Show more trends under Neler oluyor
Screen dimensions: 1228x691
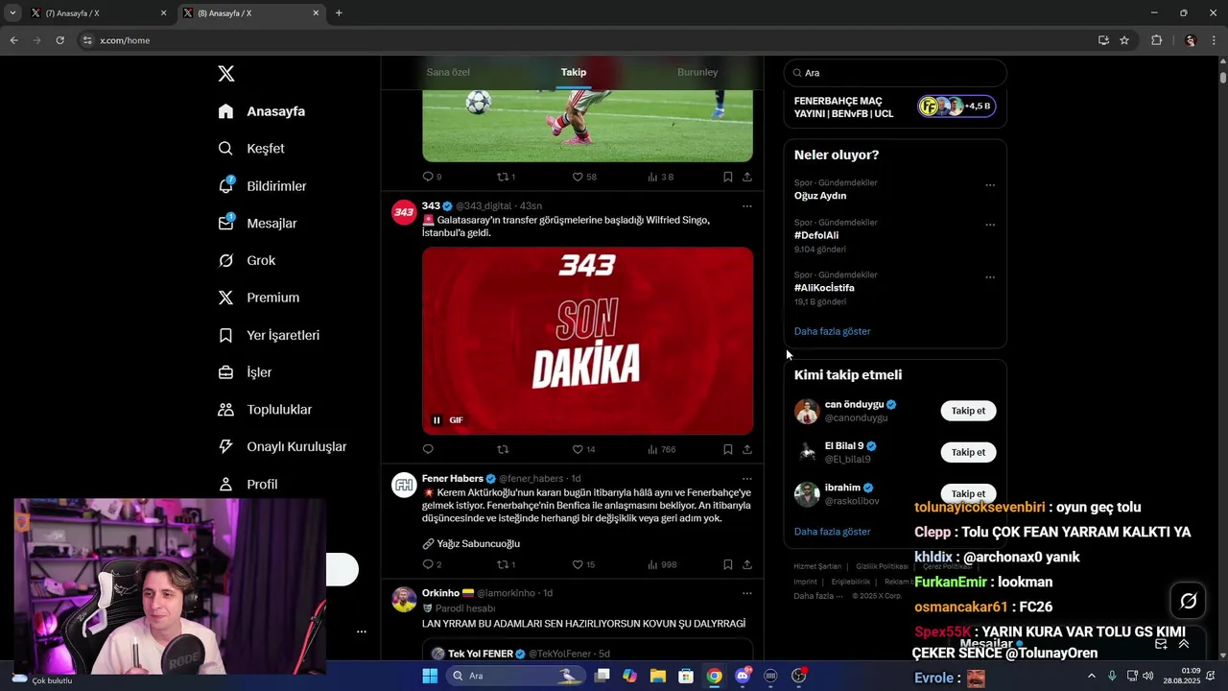tap(832, 331)
